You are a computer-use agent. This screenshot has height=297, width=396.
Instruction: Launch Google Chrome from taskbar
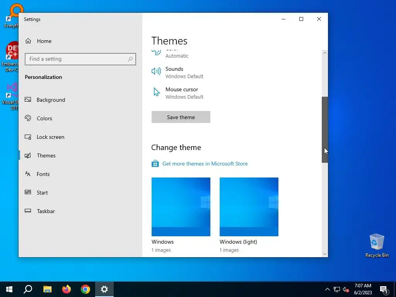pyautogui.click(x=85, y=289)
